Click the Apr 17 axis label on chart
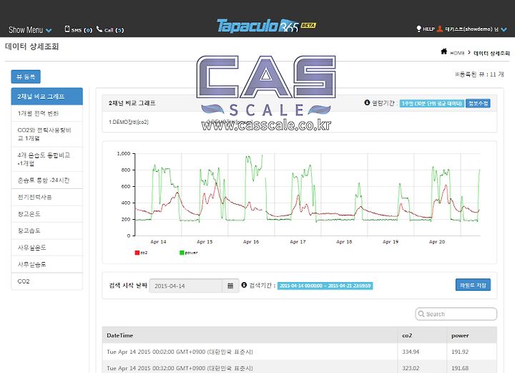Viewport: 515px width, 373px height. (298, 241)
